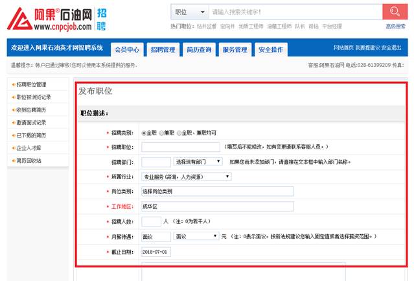The width and height of the screenshot is (414, 281).
Task: Open the 职位 search category dropdown
Action: (189, 12)
